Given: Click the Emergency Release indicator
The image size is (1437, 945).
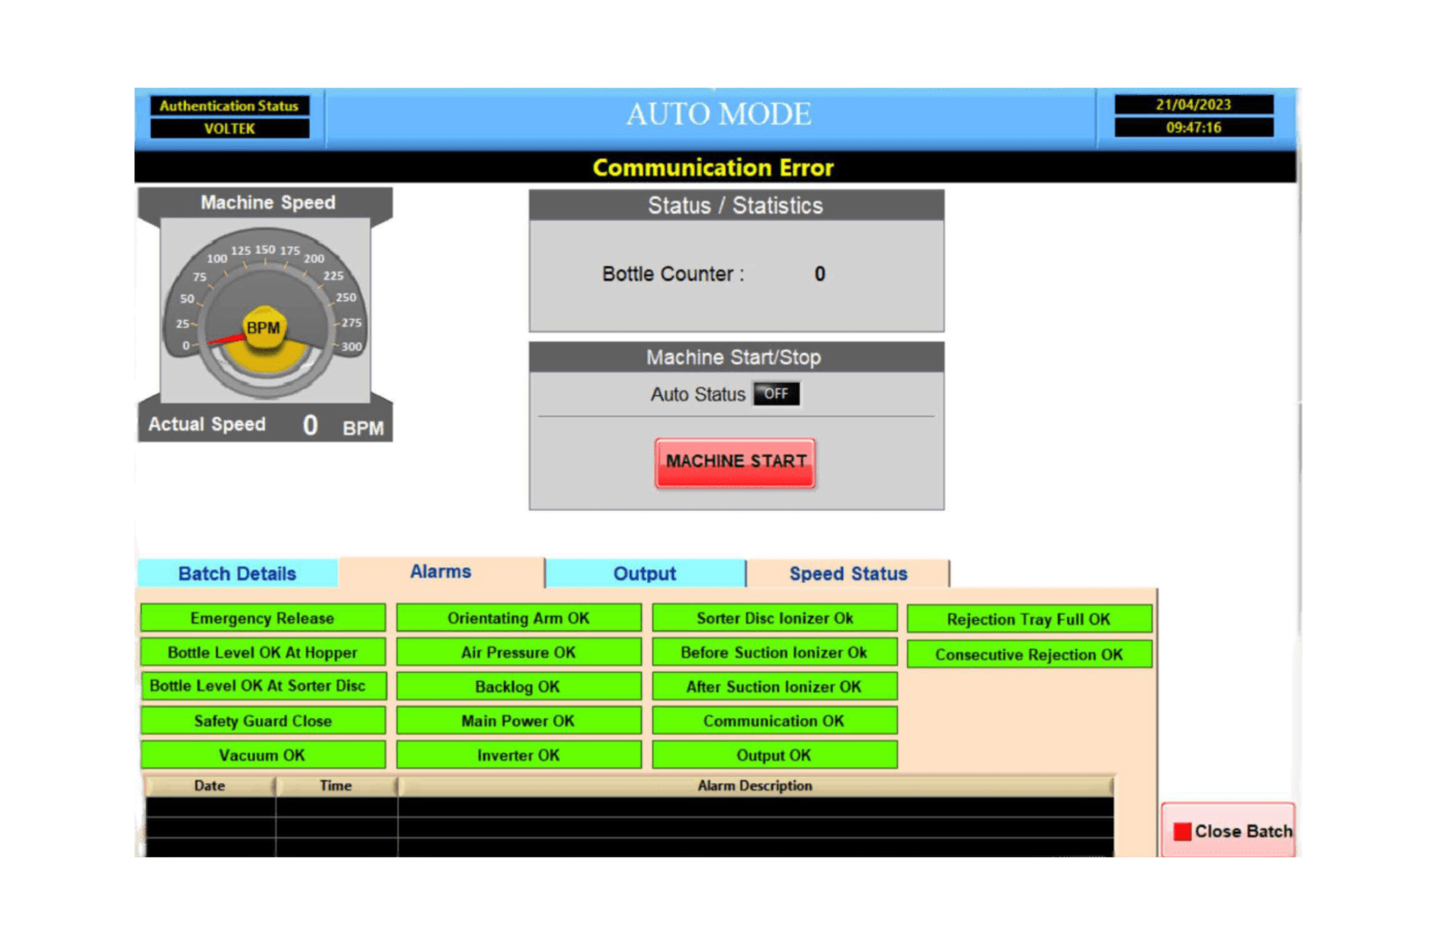Looking at the screenshot, I should [x=263, y=618].
